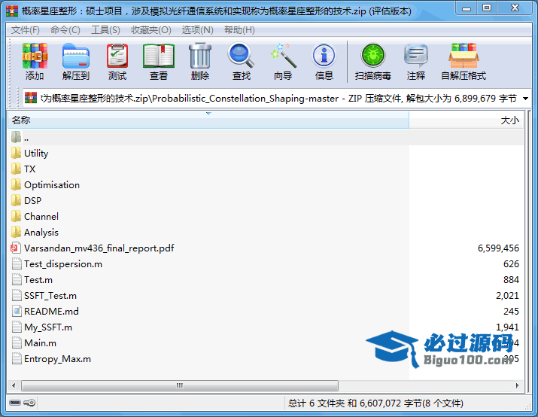Select the TX folder icon
The width and height of the screenshot is (538, 417).
coord(16,169)
